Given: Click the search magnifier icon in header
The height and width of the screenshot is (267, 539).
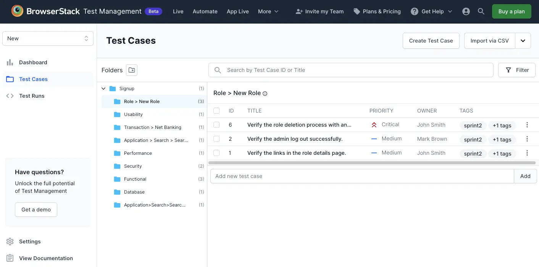Looking at the screenshot, I should click(x=481, y=11).
